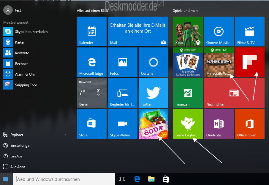
Task: Open the red Flipboard tile
Action: pos(250,62)
